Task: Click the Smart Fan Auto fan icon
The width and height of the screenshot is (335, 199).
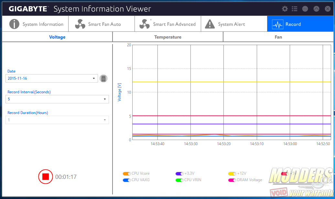Action: coord(80,24)
